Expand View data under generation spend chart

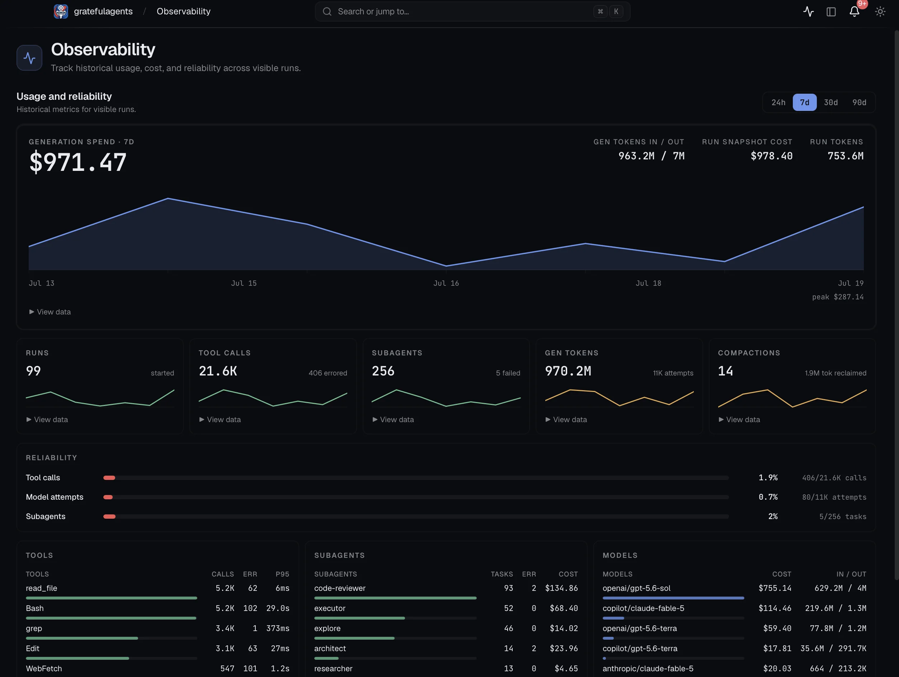coord(50,312)
